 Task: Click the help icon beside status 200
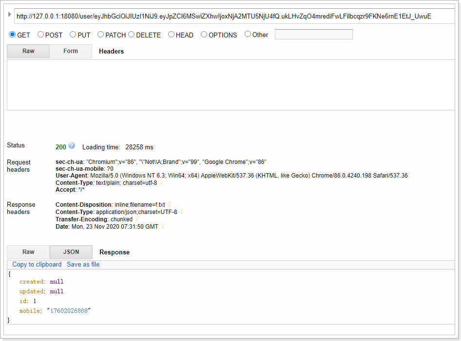click(72, 146)
